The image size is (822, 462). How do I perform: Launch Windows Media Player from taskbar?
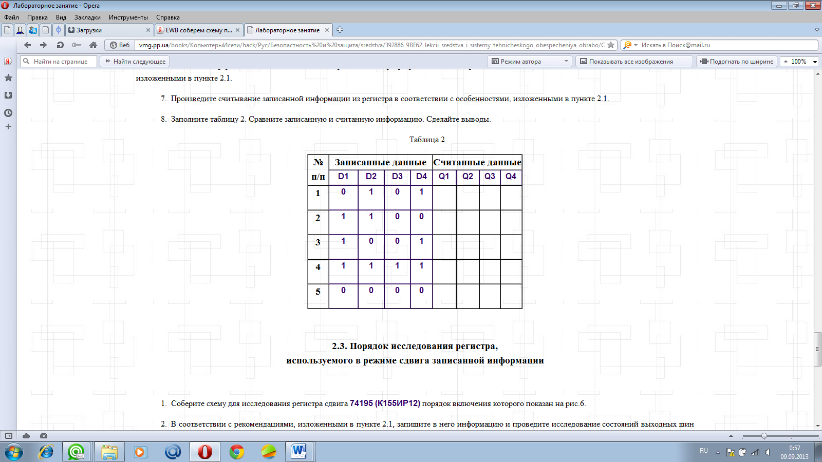[140, 452]
